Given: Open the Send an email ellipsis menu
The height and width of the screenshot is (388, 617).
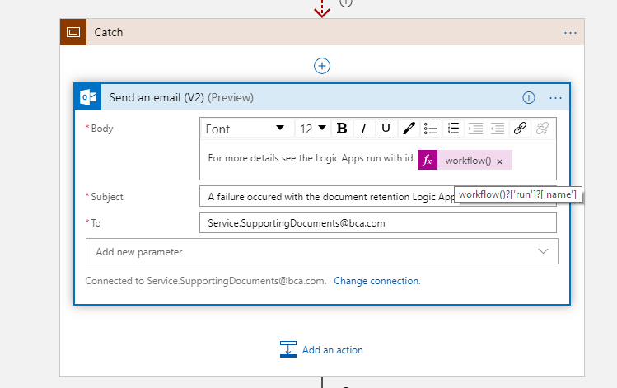Looking at the screenshot, I should [x=555, y=97].
